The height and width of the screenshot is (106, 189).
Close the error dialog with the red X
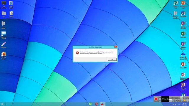pos(116,47)
